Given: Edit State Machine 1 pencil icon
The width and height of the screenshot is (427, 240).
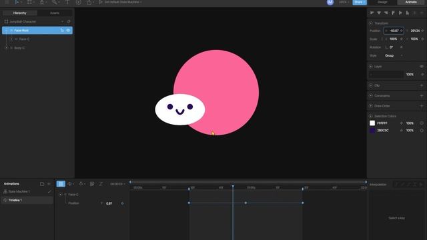Looking at the screenshot, I should (49, 191).
